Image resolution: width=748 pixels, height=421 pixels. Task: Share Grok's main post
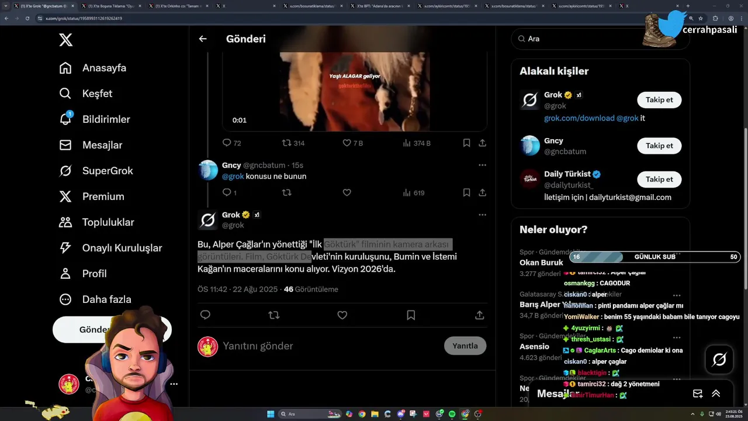[x=480, y=315]
